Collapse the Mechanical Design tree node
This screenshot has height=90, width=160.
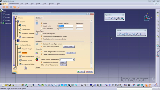pyautogui.click(x=16, y=45)
